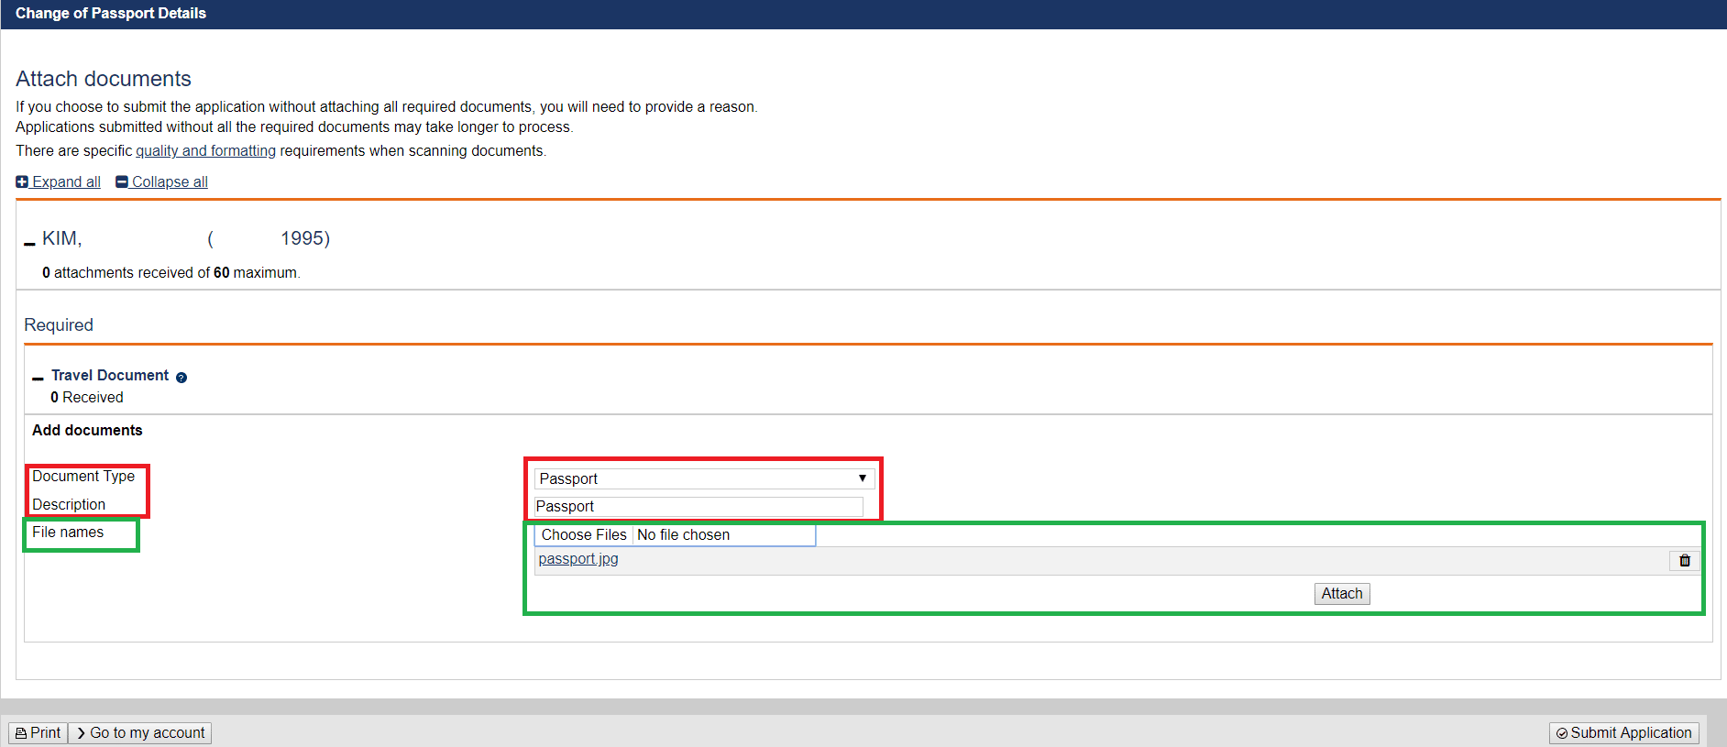This screenshot has width=1727, height=747.
Task: Click the Travel Document heading
Action: tap(110, 376)
